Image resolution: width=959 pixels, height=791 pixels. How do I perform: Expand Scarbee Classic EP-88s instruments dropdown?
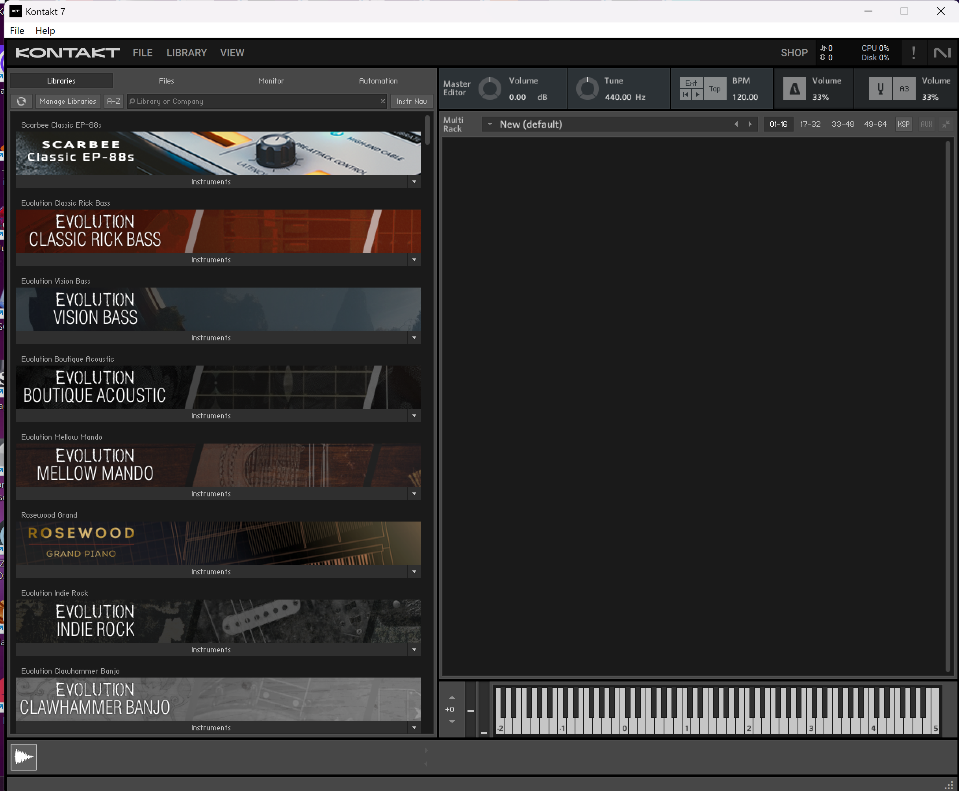coord(414,181)
